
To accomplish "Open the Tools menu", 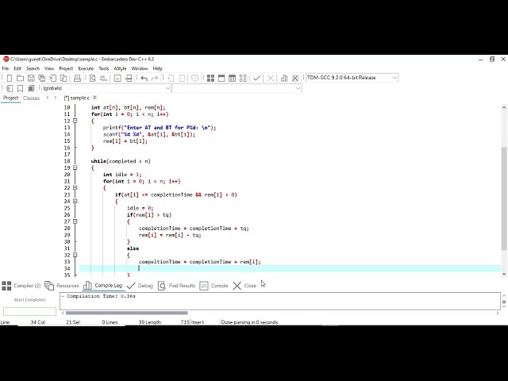I will pyautogui.click(x=104, y=69).
